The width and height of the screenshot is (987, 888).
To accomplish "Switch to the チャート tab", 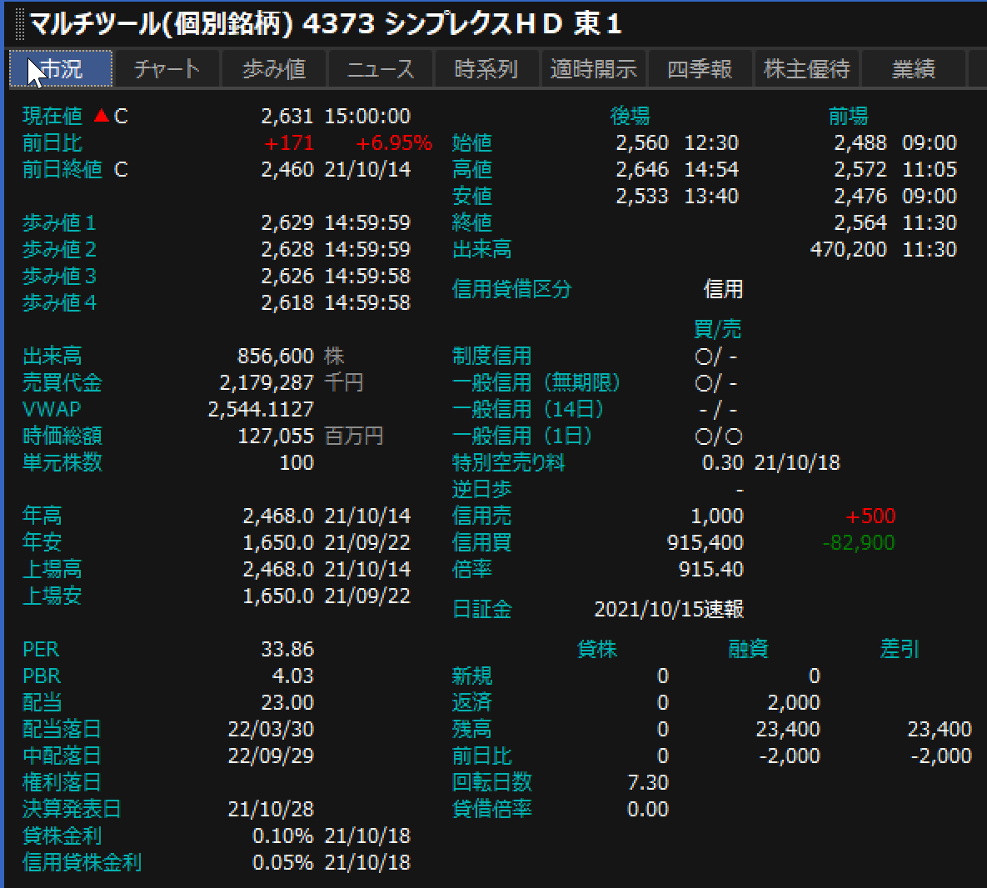I will coord(167,69).
